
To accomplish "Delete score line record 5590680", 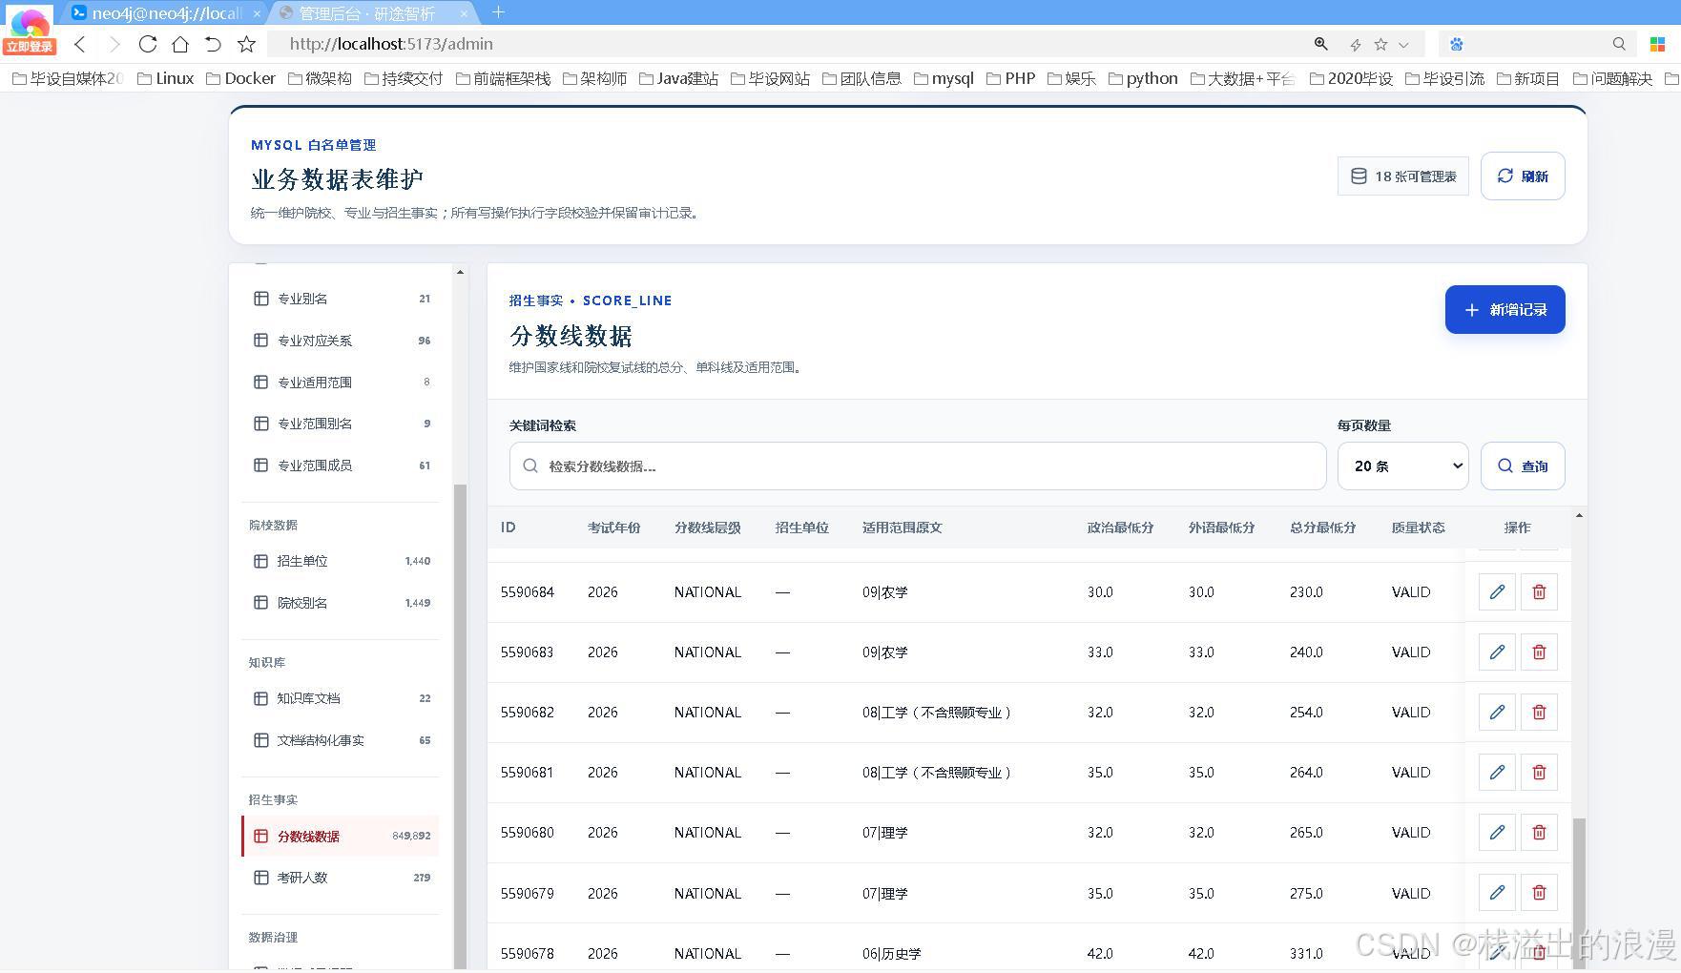I will pyautogui.click(x=1539, y=833).
